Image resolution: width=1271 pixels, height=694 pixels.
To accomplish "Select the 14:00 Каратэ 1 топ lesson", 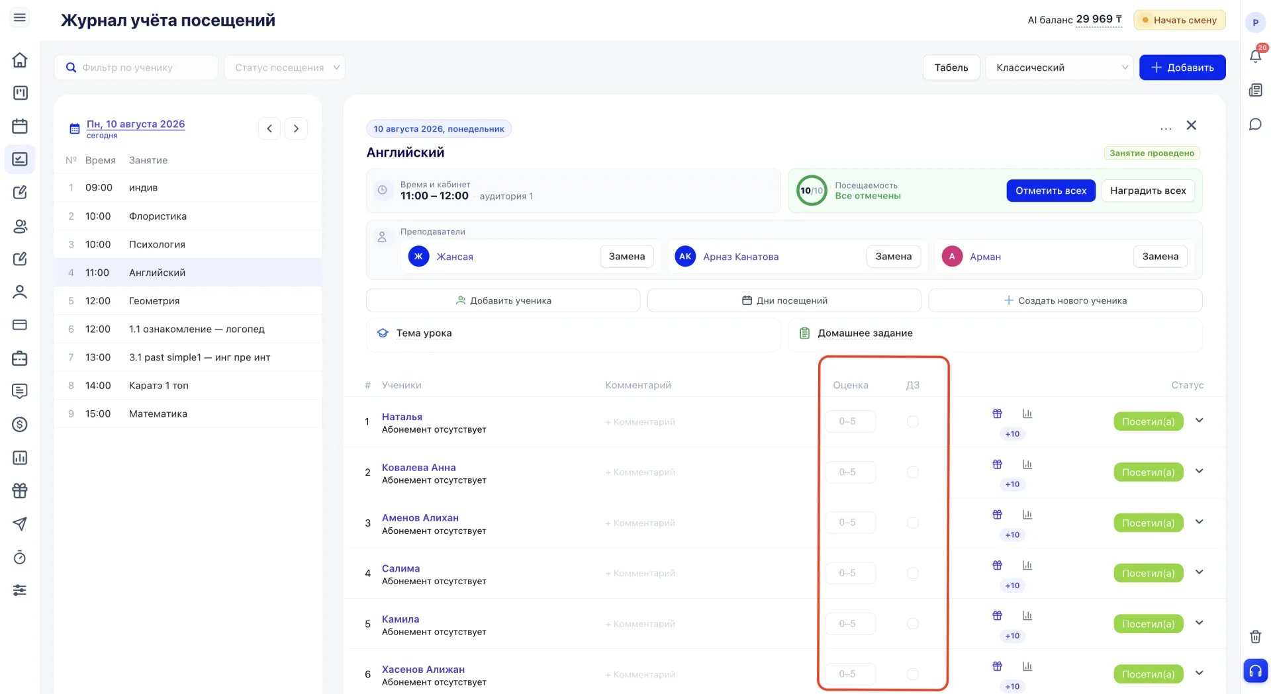I will pyautogui.click(x=188, y=386).
